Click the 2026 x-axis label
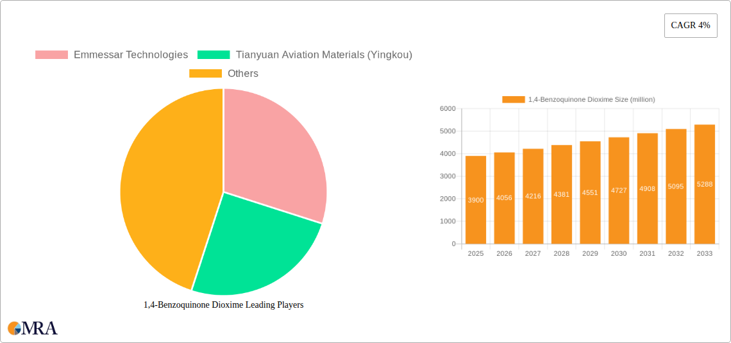 pos(505,253)
